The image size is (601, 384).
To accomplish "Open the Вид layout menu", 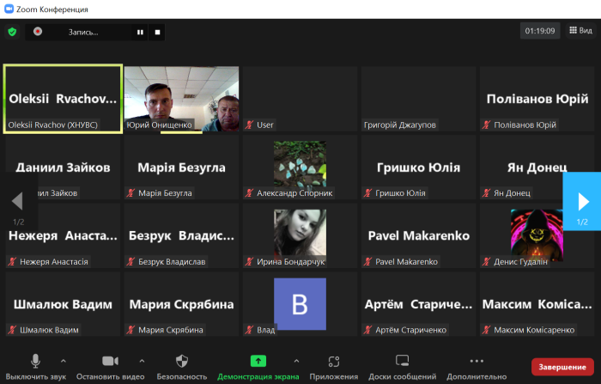I will (580, 31).
